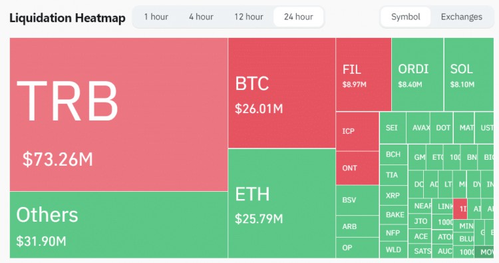
Task: Open the green BSV tile
Action: [357, 200]
